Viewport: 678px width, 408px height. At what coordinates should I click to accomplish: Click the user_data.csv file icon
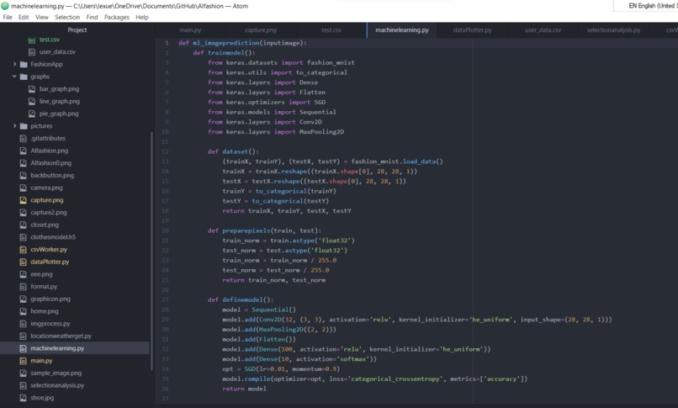(x=32, y=52)
